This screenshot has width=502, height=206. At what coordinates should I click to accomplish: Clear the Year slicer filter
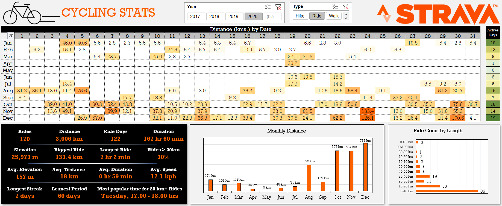278,7
